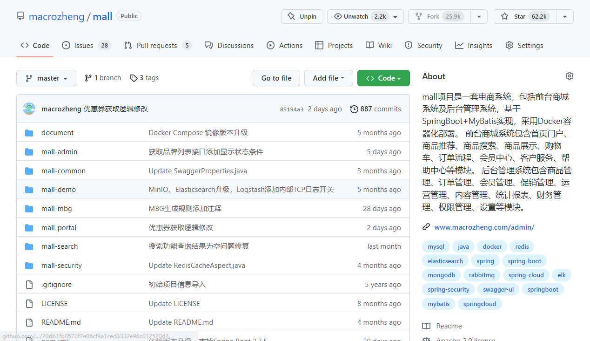Click the folder icon for mall-common
This screenshot has width=590, height=341.
coord(29,171)
